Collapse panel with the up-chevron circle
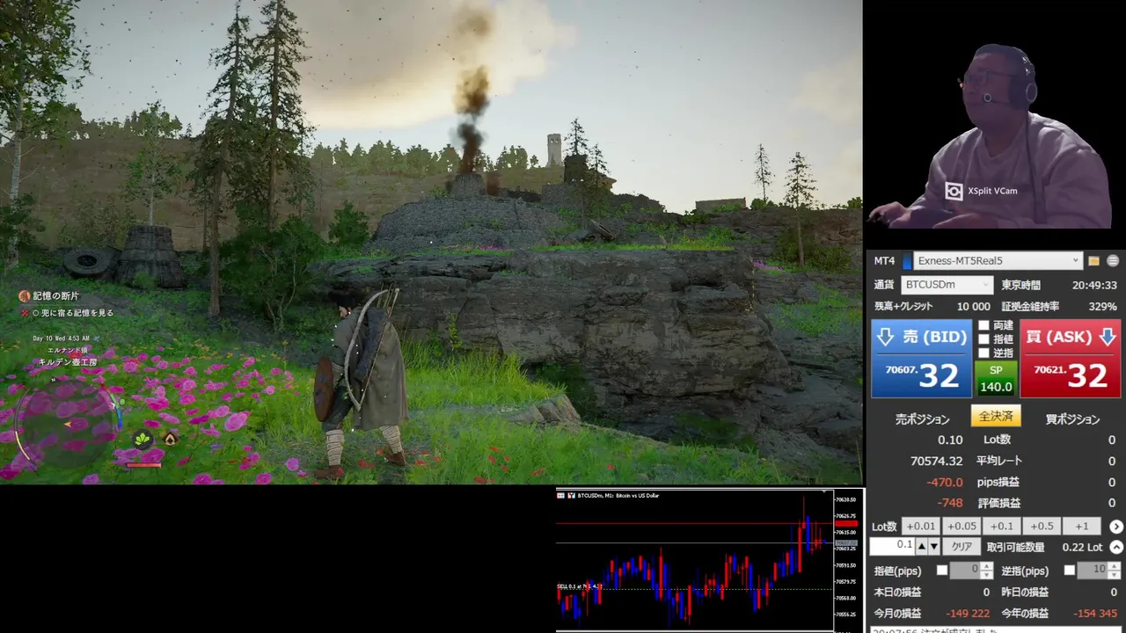The image size is (1126, 633). [1116, 547]
